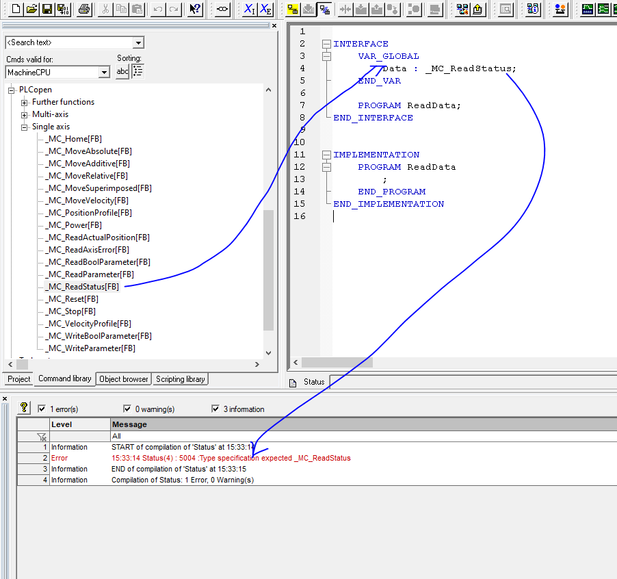The height and width of the screenshot is (579, 617).
Task: Click the Search text input field
Action: click(x=68, y=43)
